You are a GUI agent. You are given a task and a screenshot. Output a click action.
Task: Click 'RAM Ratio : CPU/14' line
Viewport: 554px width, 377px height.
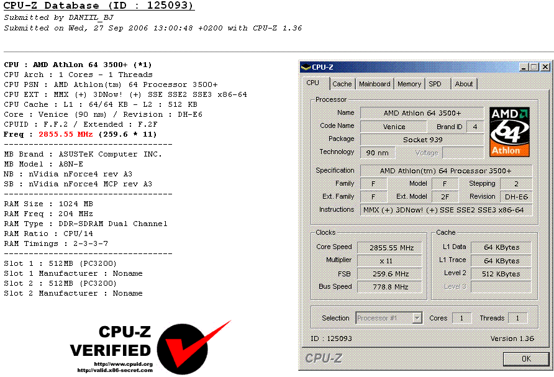tap(48, 234)
